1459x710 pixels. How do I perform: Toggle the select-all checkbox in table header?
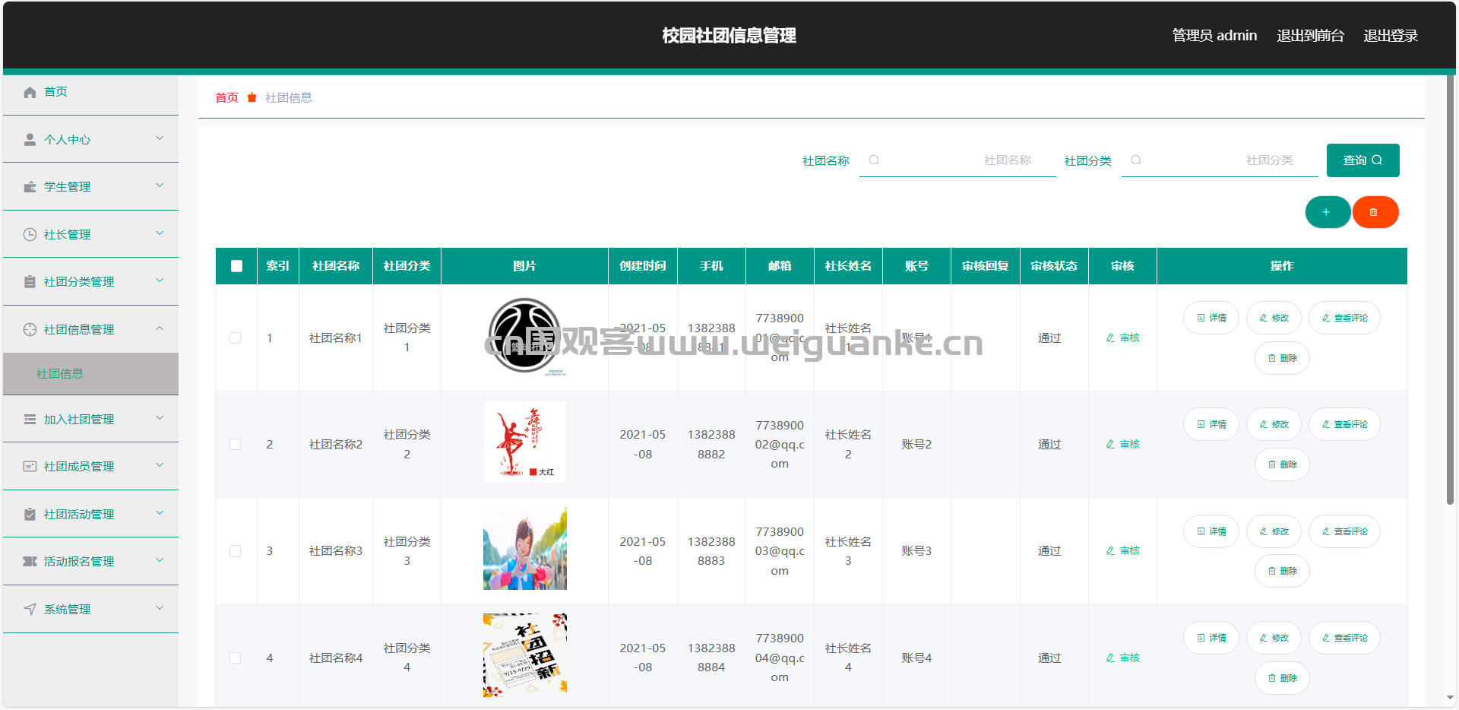(x=236, y=266)
